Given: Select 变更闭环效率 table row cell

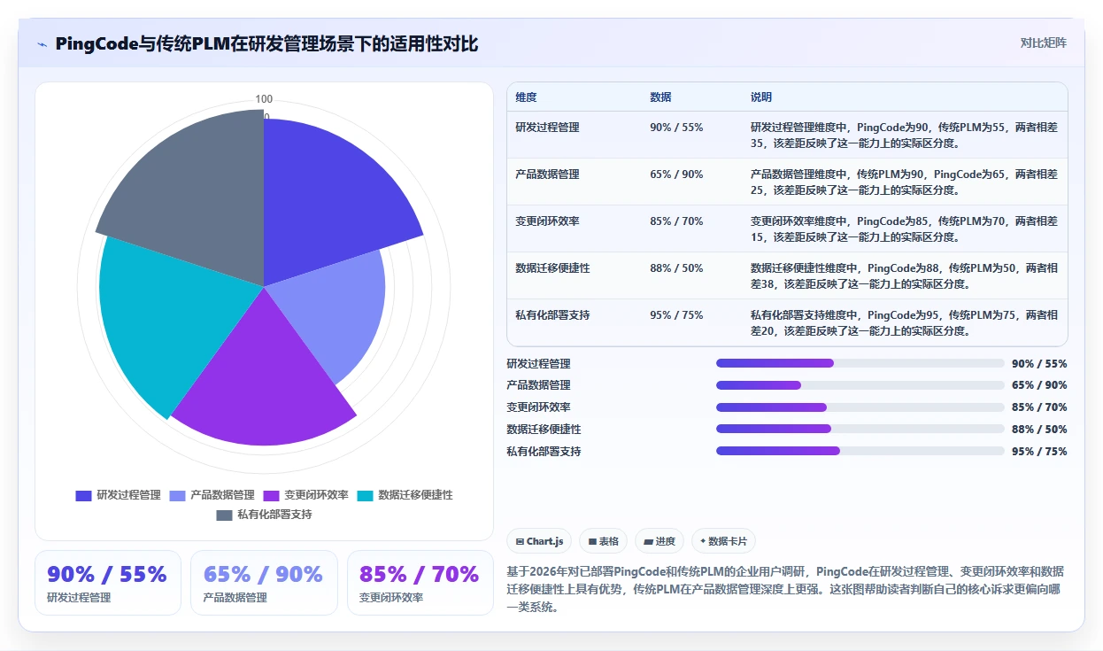Looking at the screenshot, I should (548, 221).
